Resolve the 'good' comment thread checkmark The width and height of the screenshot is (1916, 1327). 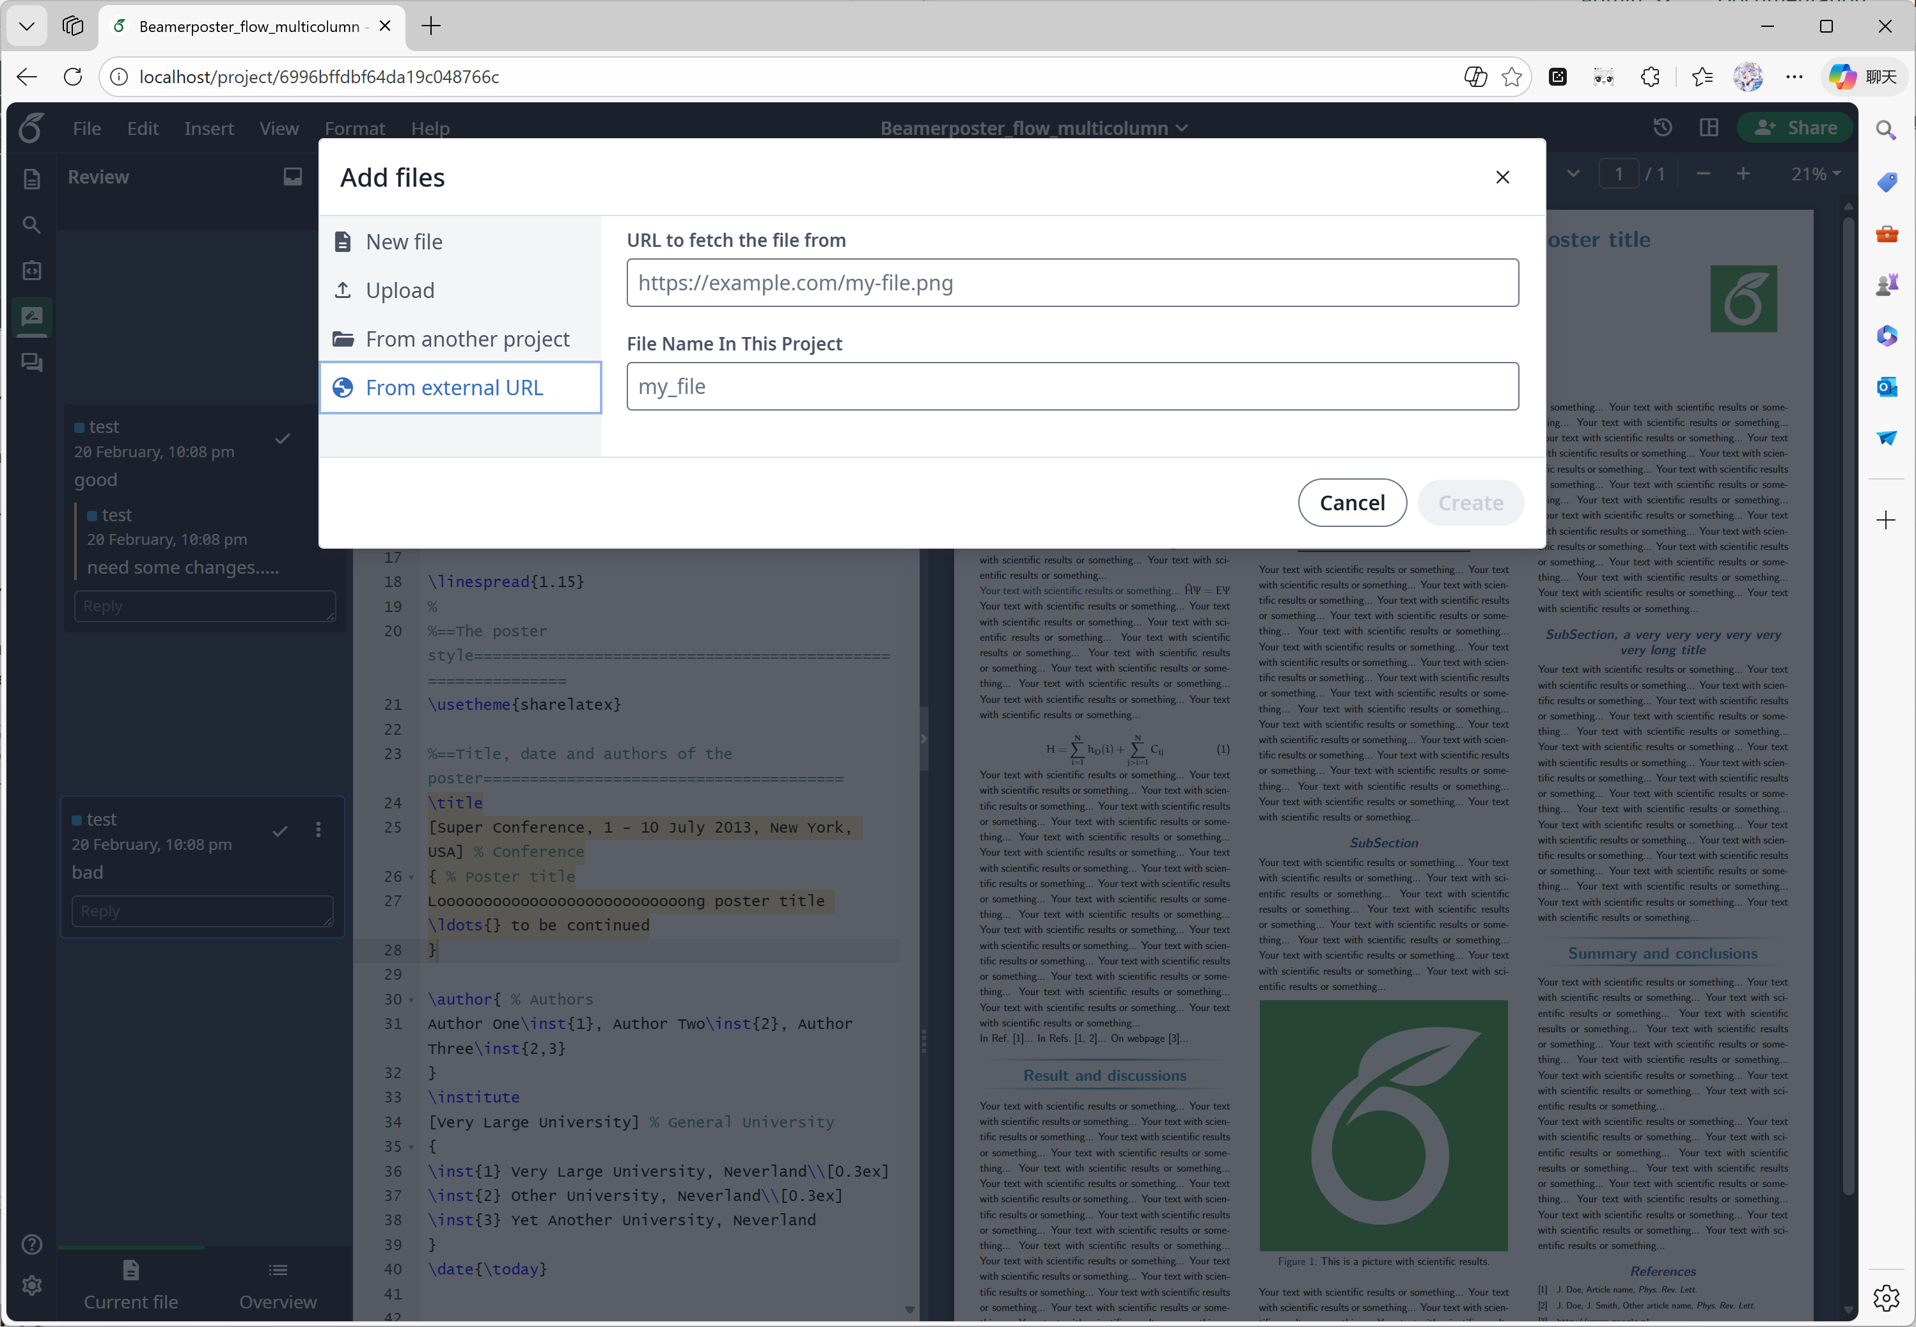click(283, 438)
